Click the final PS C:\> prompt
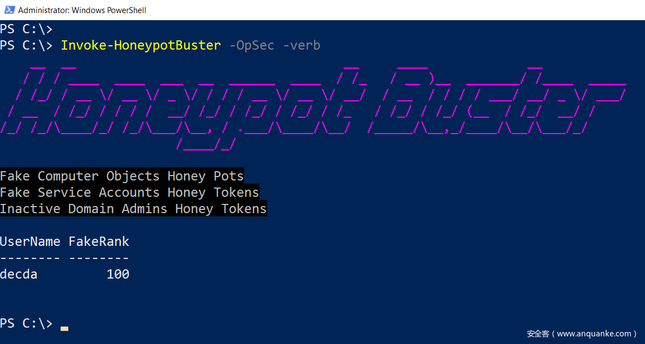This screenshot has height=344, width=645. coord(26,323)
